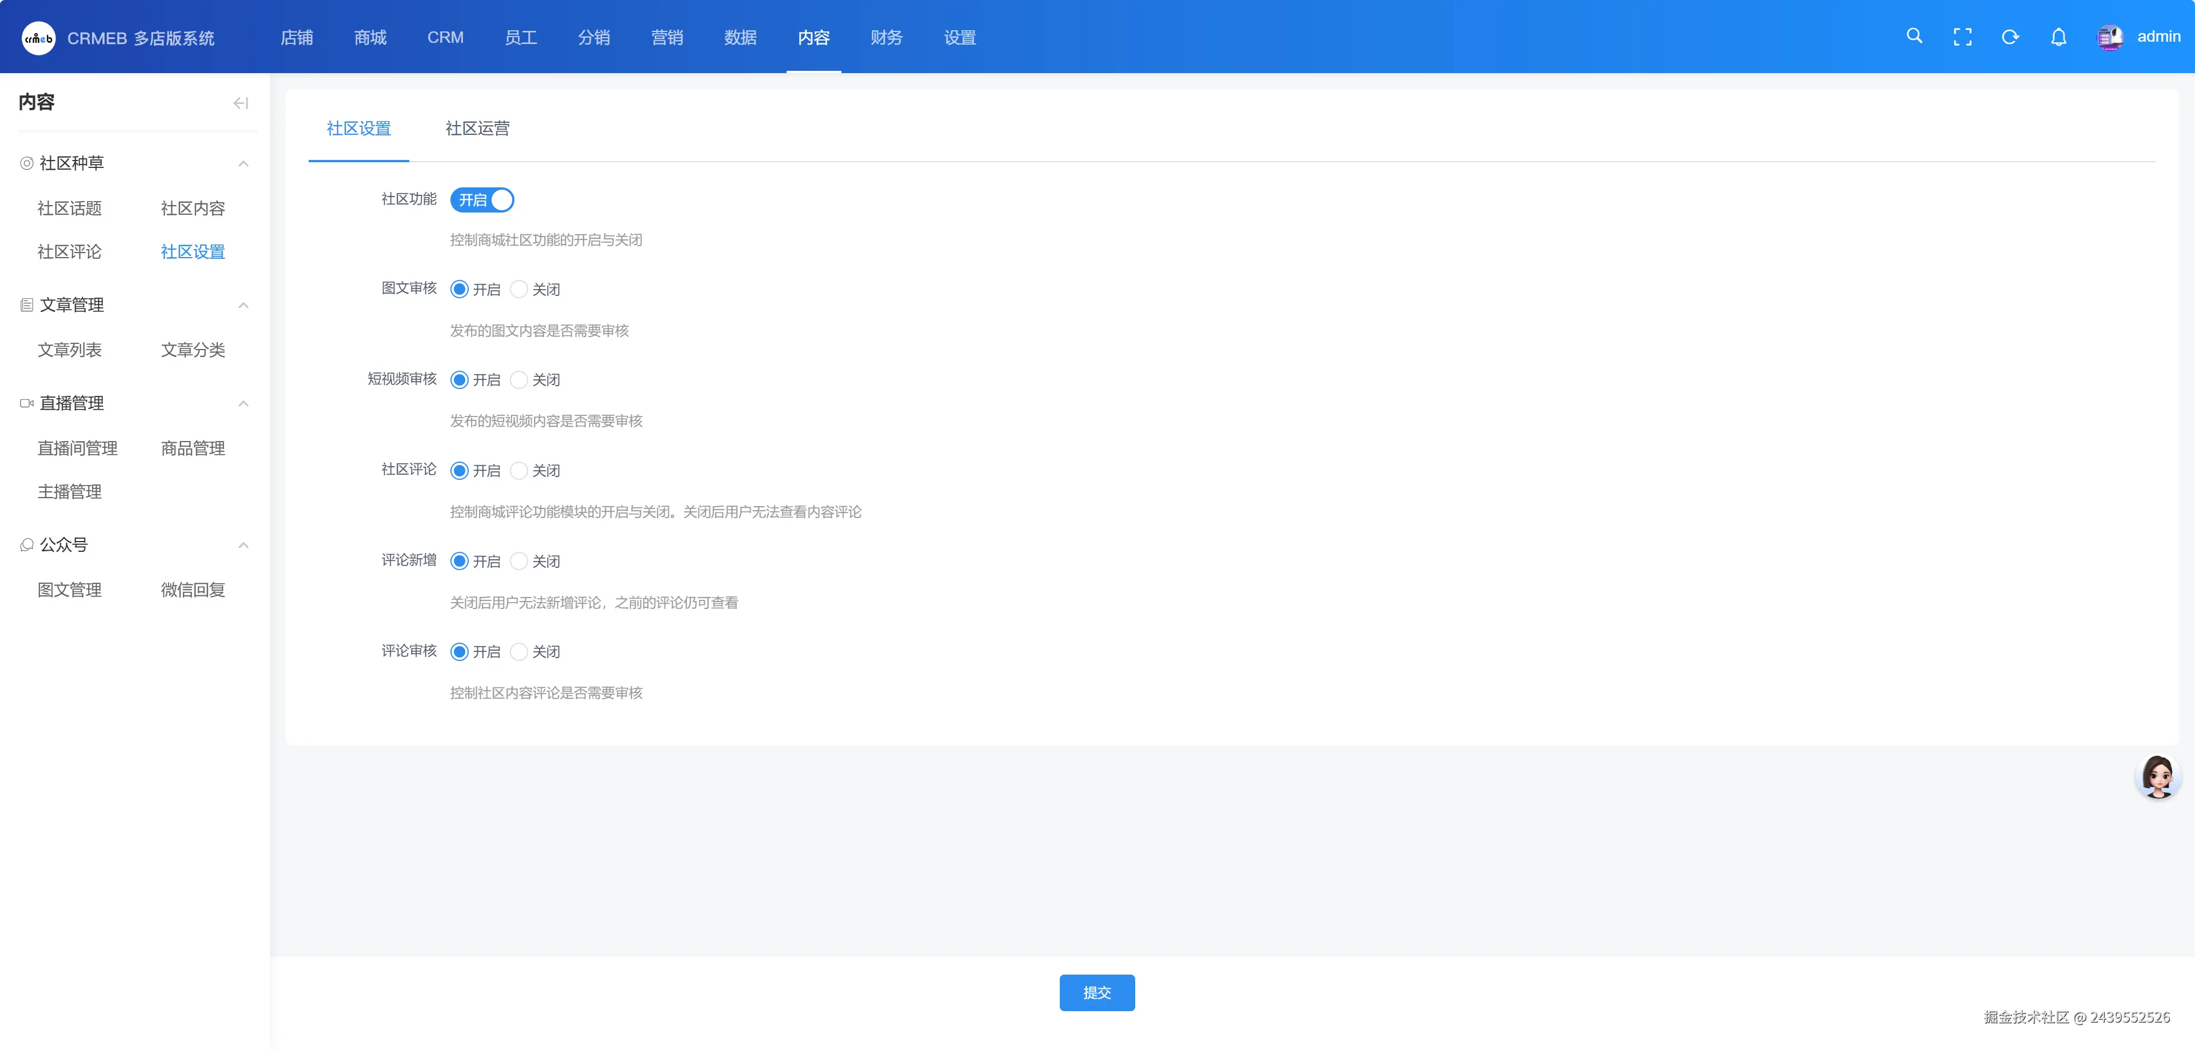Switch to the 社区运营 tab
The image size is (2195, 1050).
[x=477, y=129]
